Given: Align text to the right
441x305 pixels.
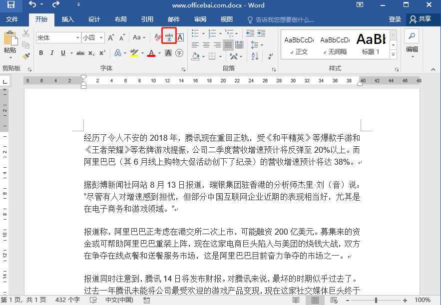Looking at the screenshot, I should 217,45.
